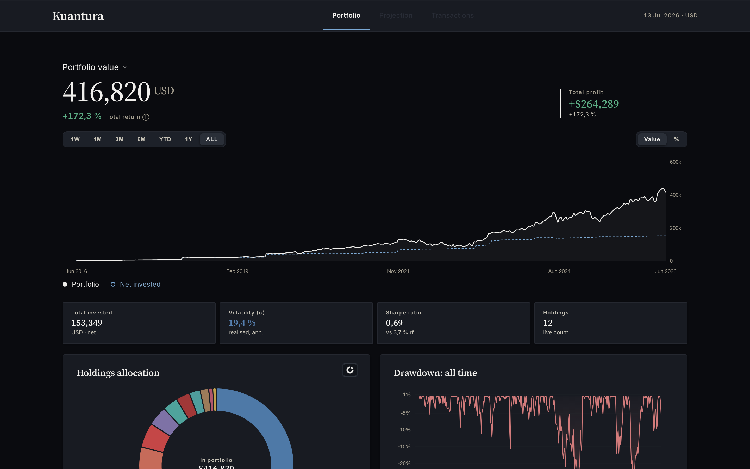Select the ALL time range

[x=212, y=139]
